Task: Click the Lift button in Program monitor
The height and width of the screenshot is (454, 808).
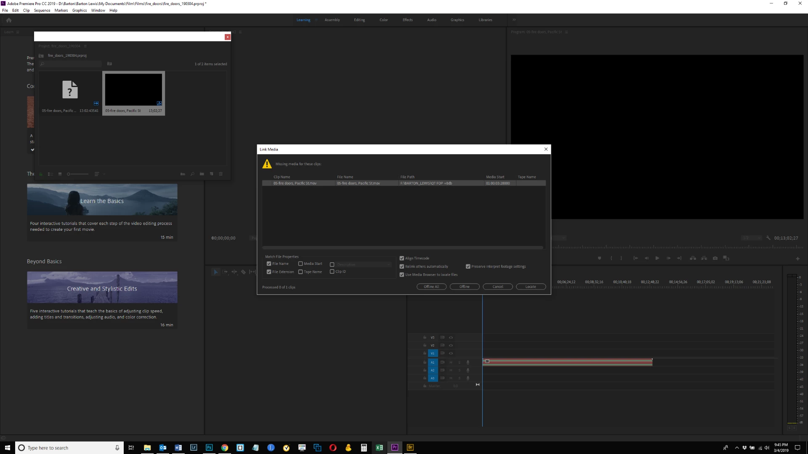Action: [x=693, y=258]
